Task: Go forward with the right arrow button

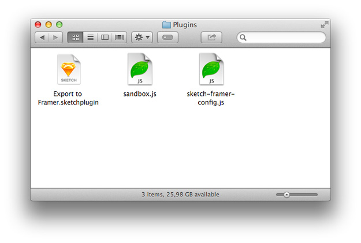Action: [x=55, y=38]
